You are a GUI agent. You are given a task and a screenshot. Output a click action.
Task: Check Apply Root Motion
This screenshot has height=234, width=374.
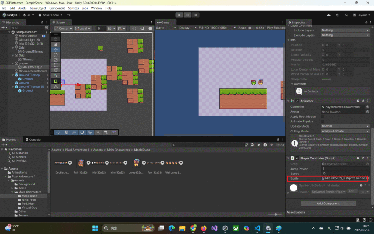[x=323, y=117]
